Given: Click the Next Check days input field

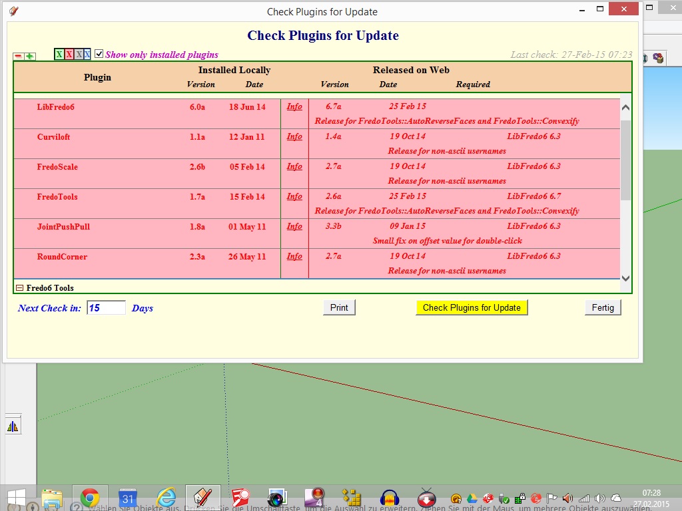Looking at the screenshot, I should [106, 308].
